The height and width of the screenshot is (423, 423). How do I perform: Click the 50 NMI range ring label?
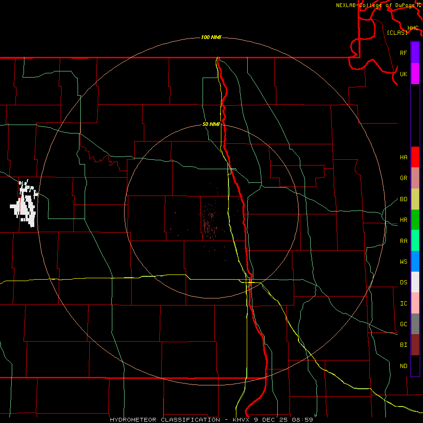(211, 124)
